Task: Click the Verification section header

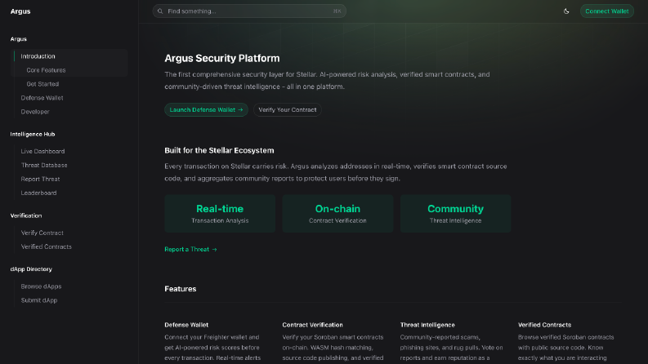Action: tap(26, 215)
